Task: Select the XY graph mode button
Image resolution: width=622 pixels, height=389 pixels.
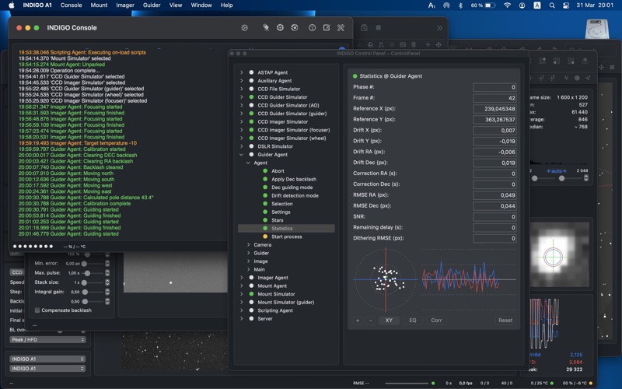Action: (389, 320)
